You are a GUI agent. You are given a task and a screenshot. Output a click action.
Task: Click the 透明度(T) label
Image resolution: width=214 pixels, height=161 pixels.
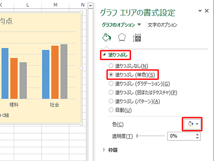(x=122, y=136)
